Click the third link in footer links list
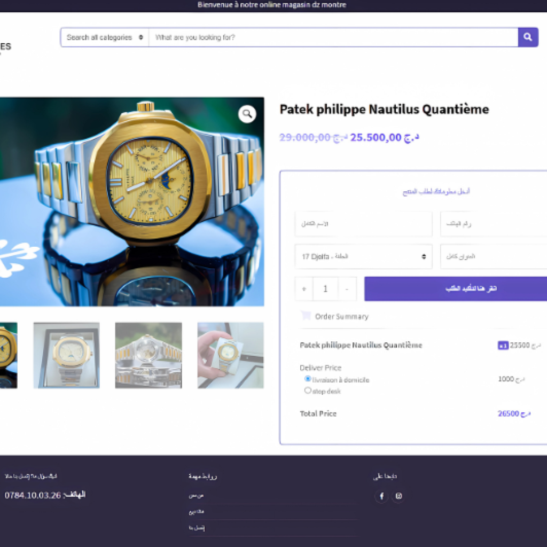This screenshot has height=547, width=547. pos(196,528)
